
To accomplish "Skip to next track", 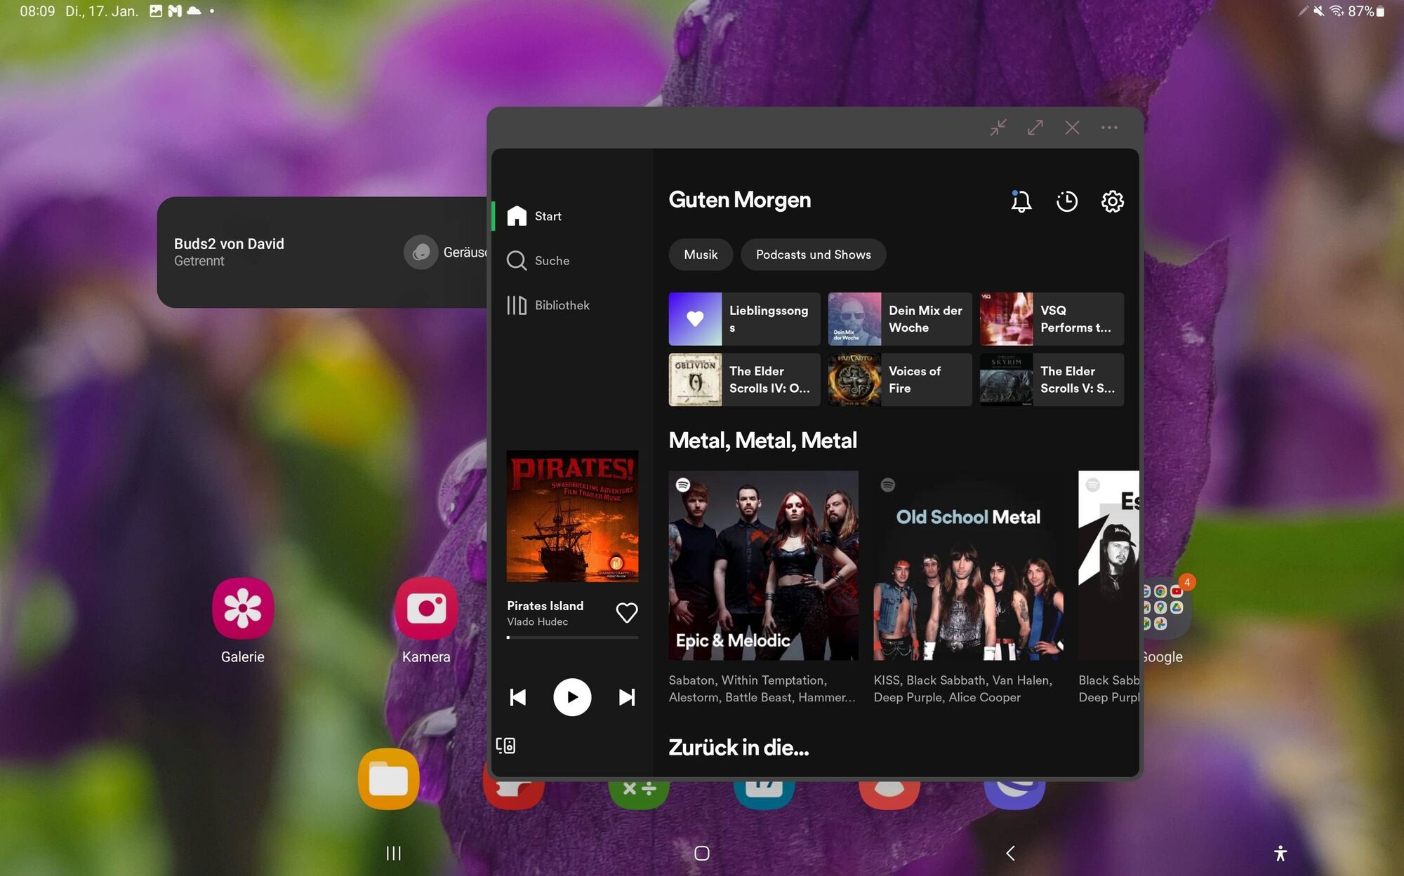I will [x=627, y=697].
